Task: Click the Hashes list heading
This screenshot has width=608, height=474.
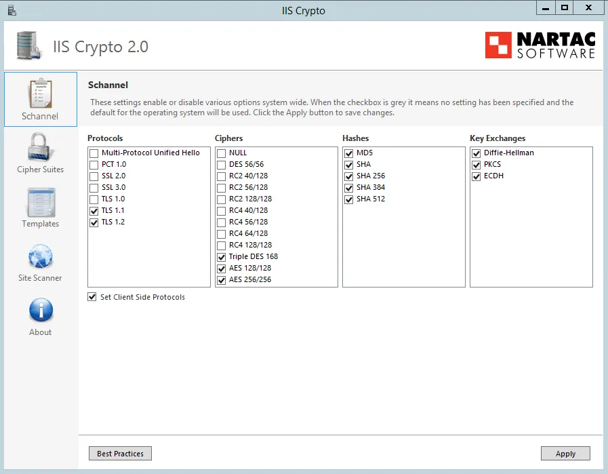Action: tap(356, 138)
